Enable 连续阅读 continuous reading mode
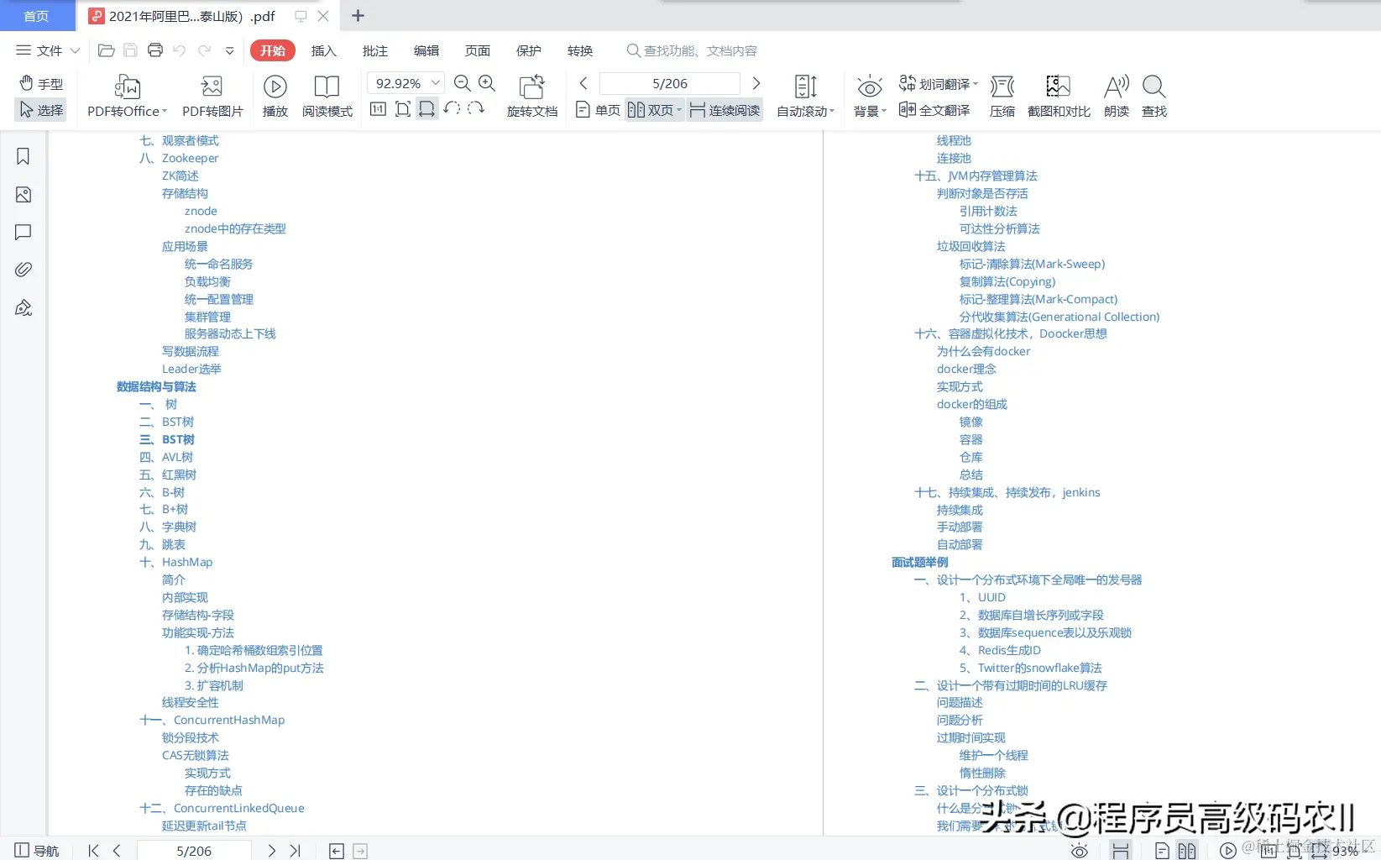This screenshot has height=860, width=1381. point(724,109)
